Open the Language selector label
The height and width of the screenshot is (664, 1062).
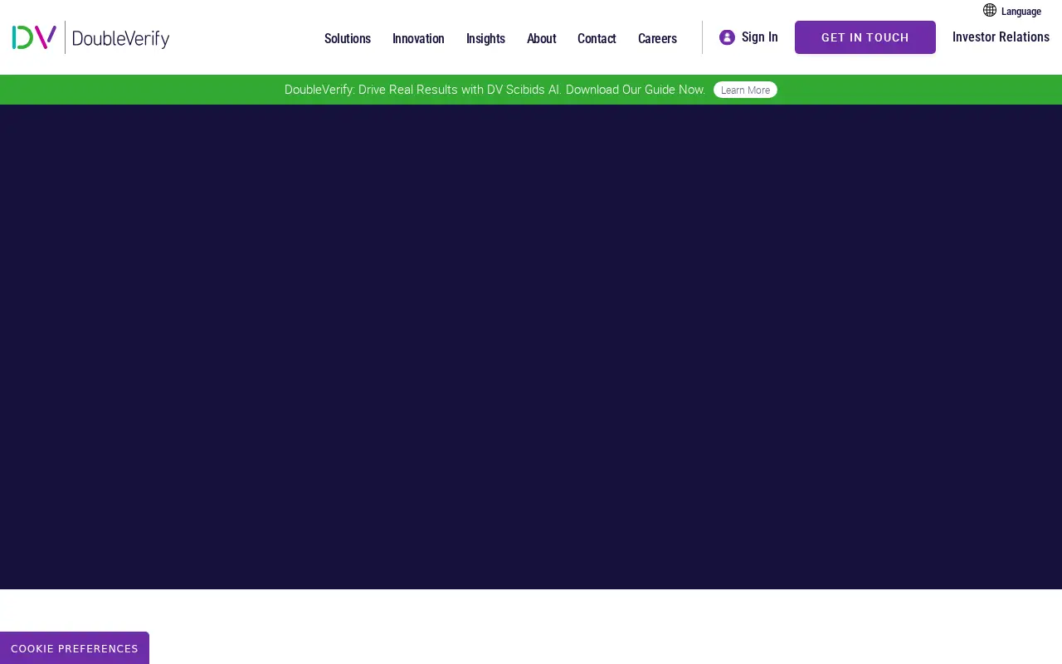point(1021,11)
